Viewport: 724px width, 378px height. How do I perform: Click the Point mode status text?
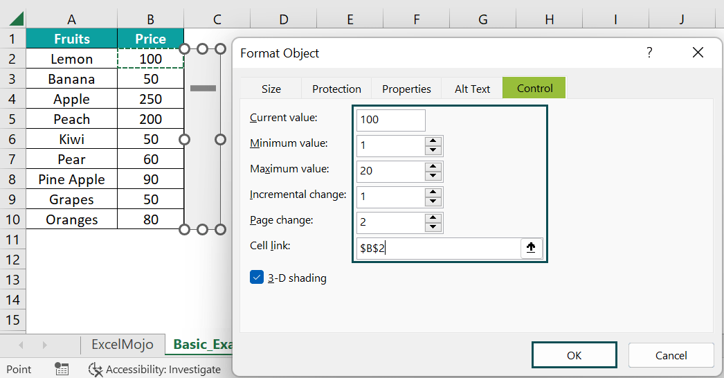19,369
